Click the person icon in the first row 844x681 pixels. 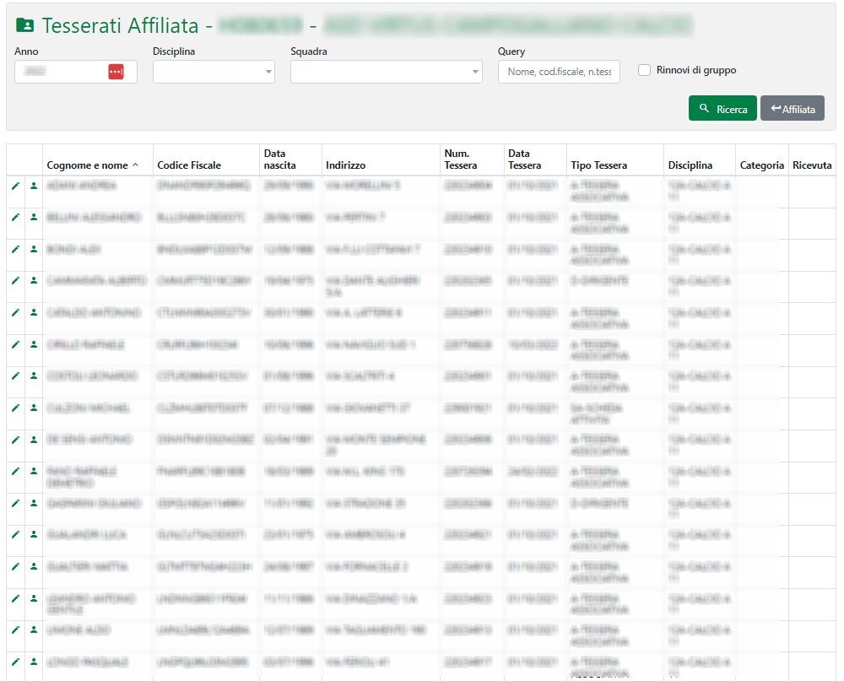34,185
